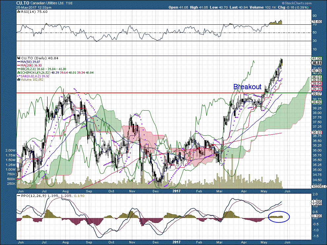Click the Apr label on the PPO panel axis
Image resolution: width=327 pixels, height=245 pixels.
244,242
